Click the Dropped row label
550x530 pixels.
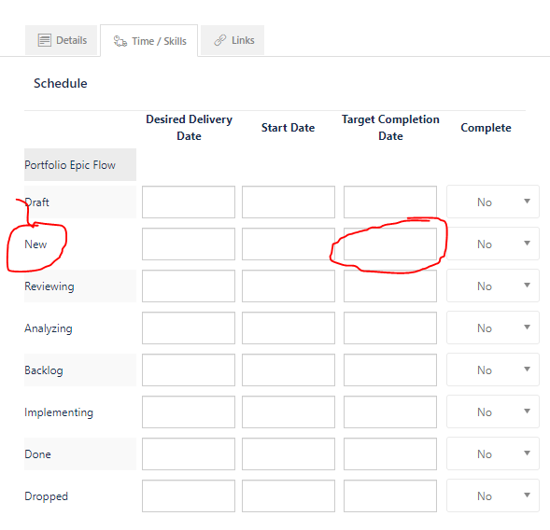click(x=46, y=496)
